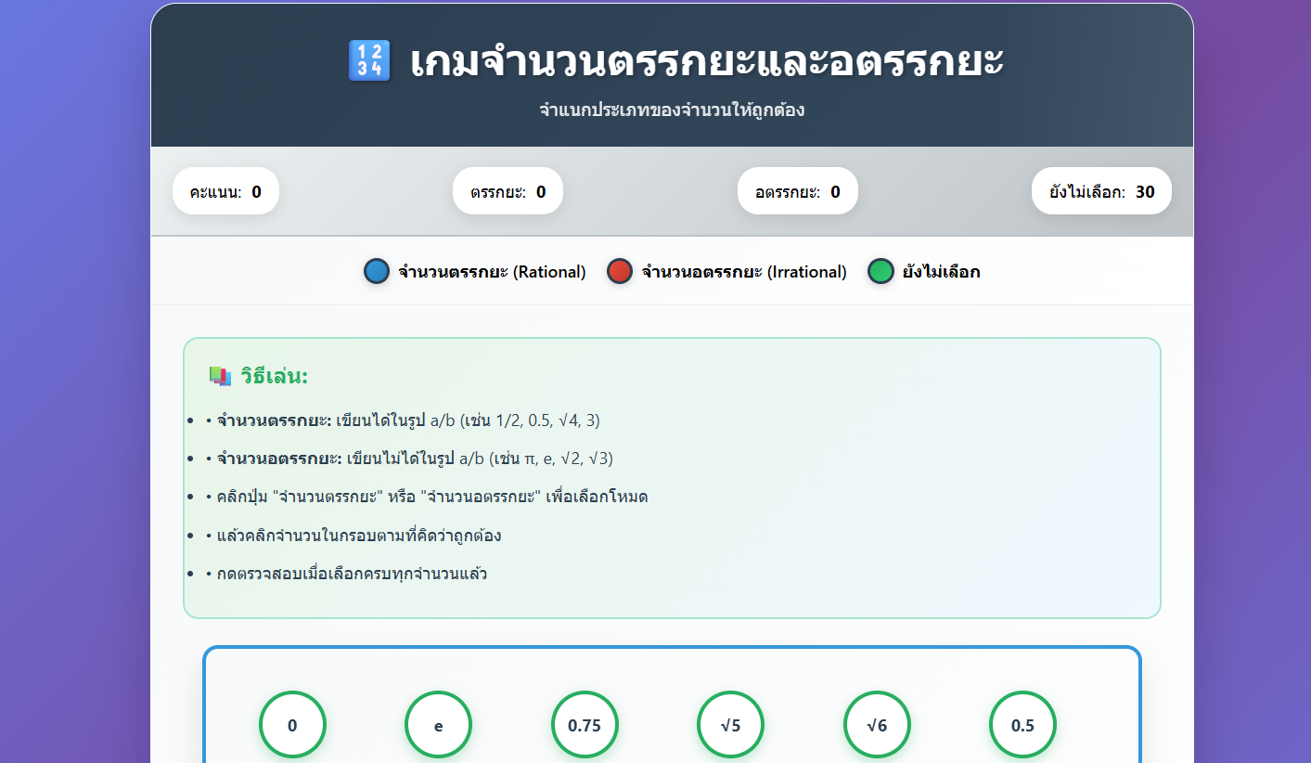Click the blue Rational color circle
Image resolution: width=1311 pixels, height=763 pixels.
(377, 272)
